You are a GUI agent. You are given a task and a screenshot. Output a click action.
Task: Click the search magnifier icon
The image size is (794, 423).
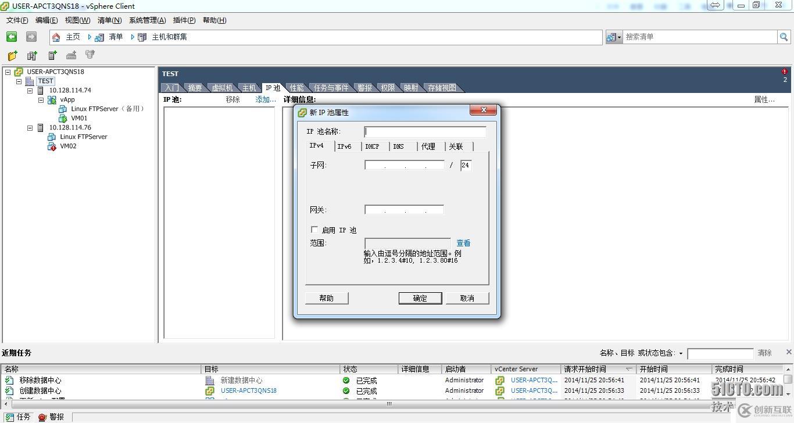[784, 37]
